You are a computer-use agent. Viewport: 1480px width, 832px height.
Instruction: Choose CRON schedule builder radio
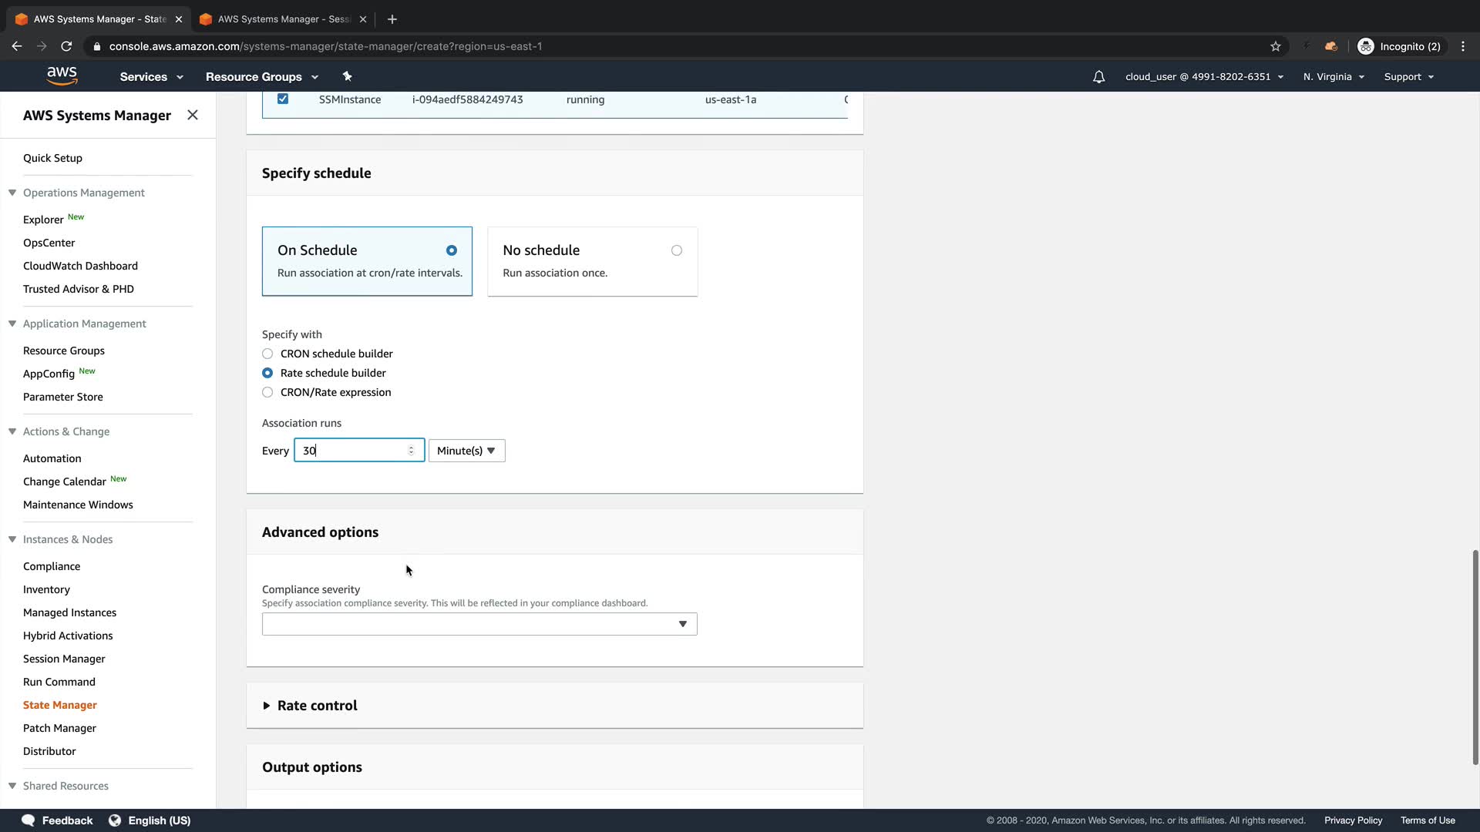pos(267,354)
